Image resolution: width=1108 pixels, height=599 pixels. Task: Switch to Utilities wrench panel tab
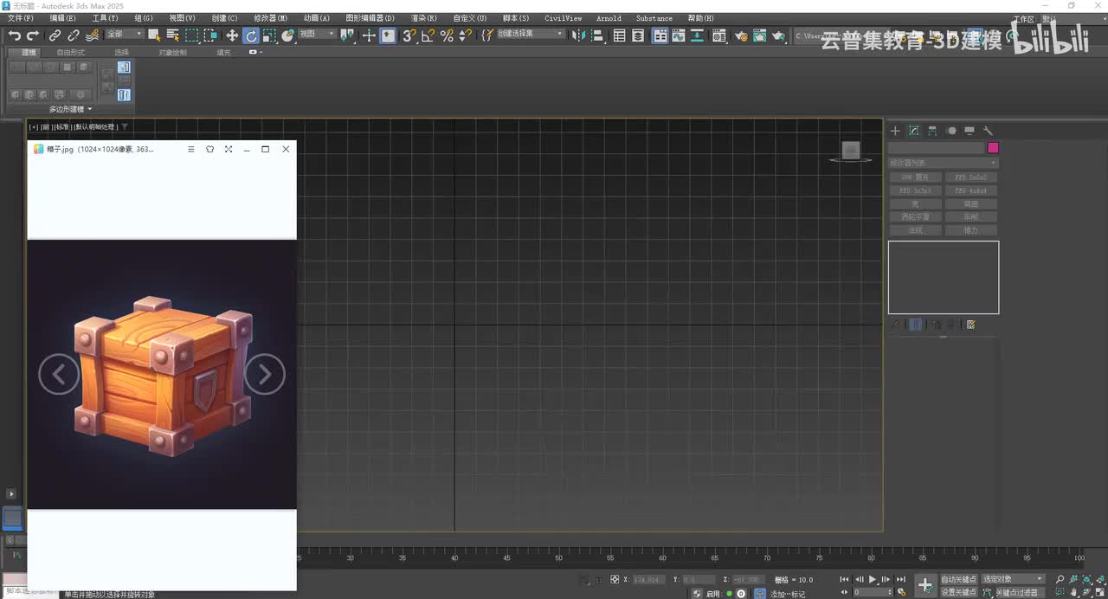point(988,131)
